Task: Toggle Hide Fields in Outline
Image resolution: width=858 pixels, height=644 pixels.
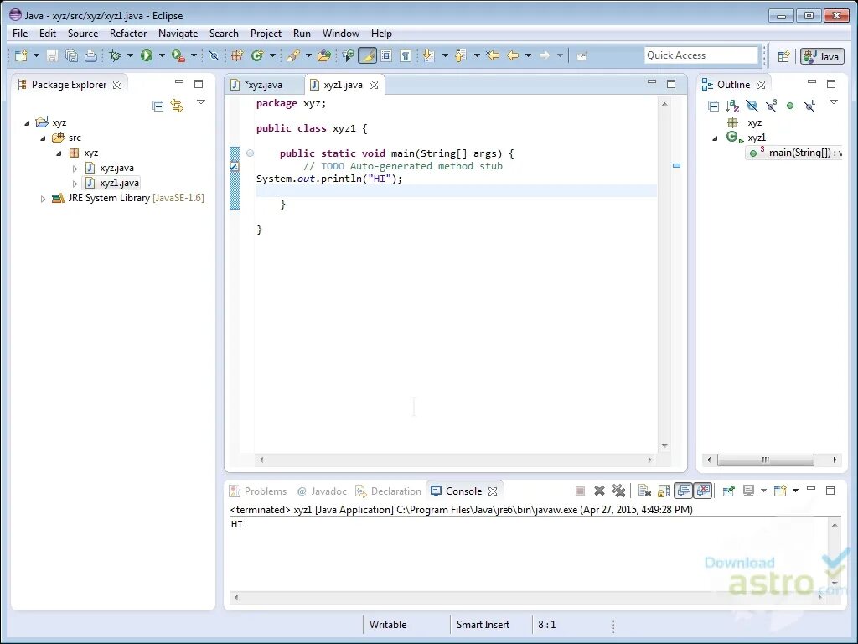Action: coord(752,106)
